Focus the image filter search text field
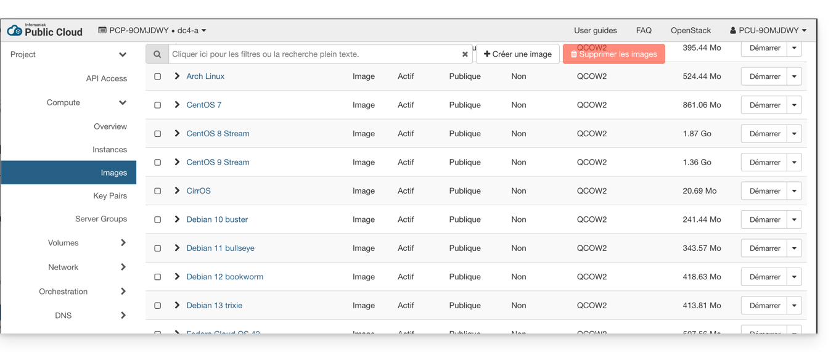Image resolution: width=836 pixels, height=352 pixels. pos(314,54)
